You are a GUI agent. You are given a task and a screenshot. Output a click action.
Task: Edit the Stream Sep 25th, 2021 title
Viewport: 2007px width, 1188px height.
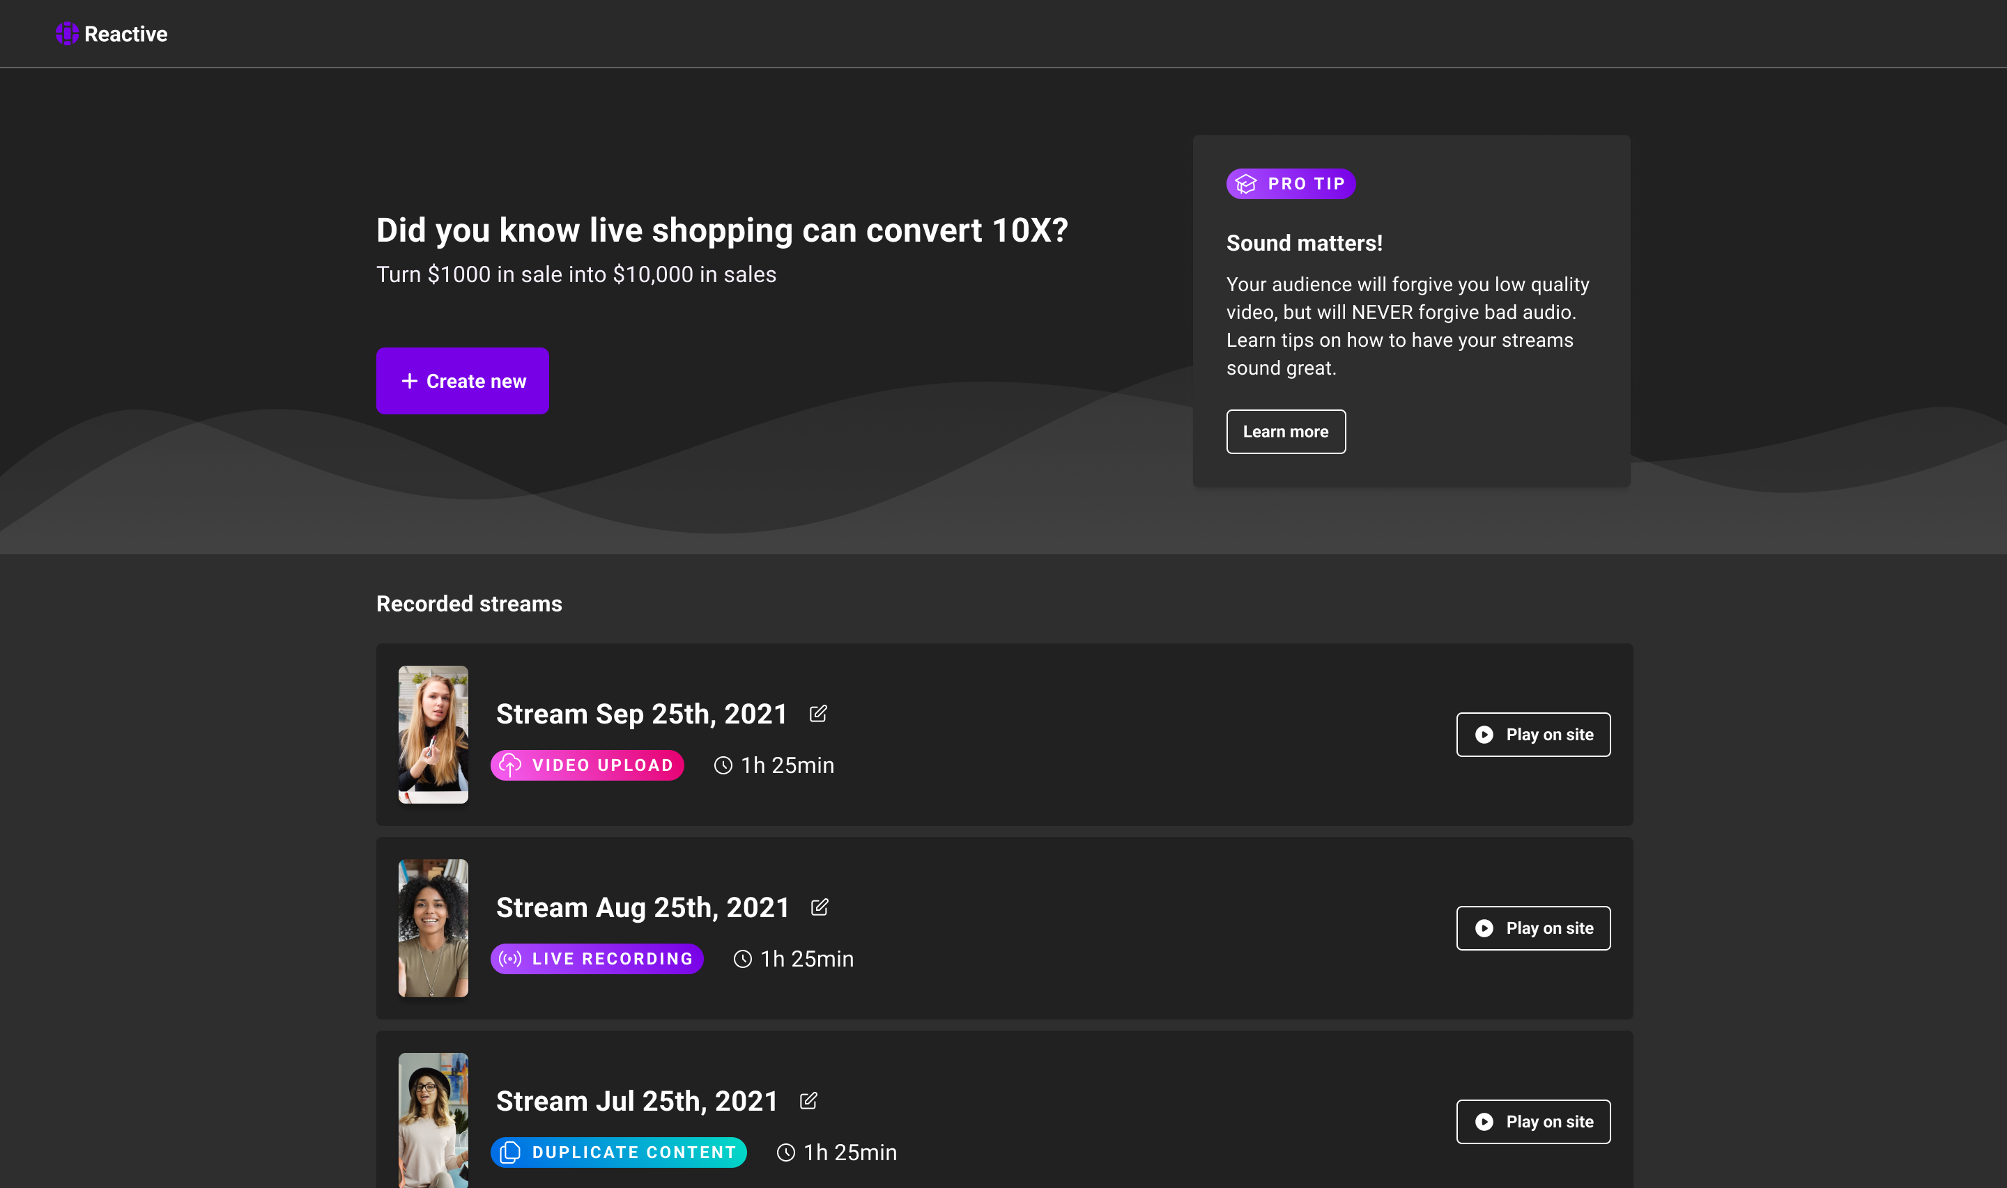pyautogui.click(x=817, y=713)
